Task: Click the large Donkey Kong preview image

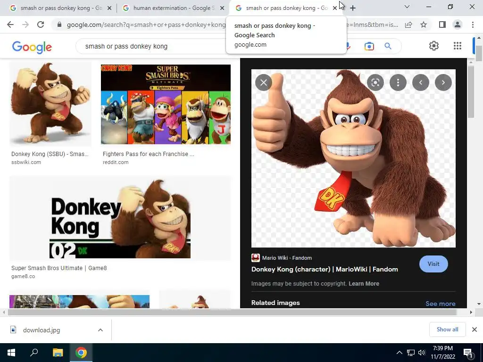Action: (x=353, y=158)
